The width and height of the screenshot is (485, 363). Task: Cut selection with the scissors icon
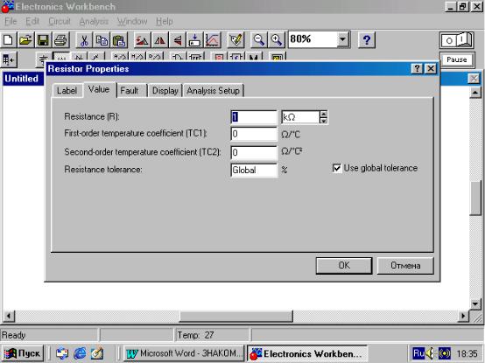pos(84,40)
